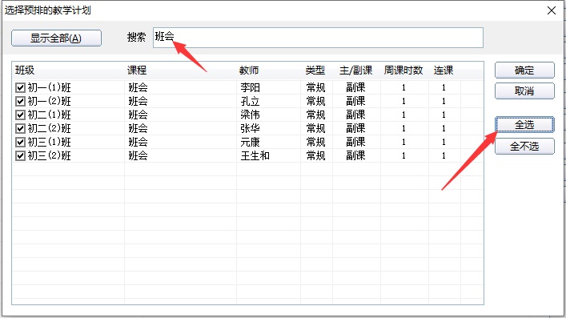Image resolution: width=566 pixels, height=318 pixels.
Task: Select teacher 王生和 in the list
Action: (255, 155)
